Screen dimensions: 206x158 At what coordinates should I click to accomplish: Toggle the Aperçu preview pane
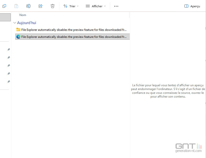pyautogui.click(x=192, y=6)
